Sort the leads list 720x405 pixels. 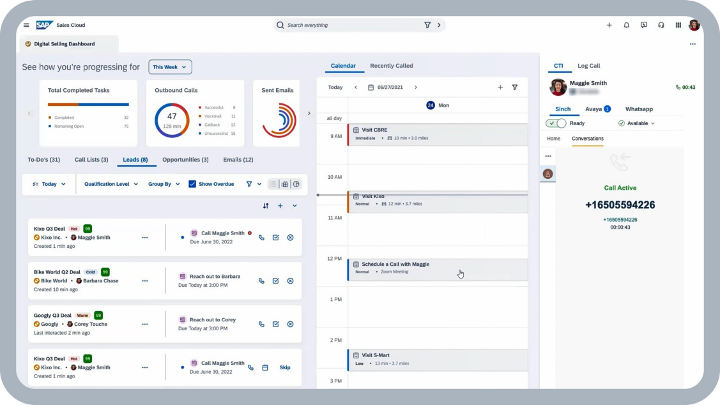pyautogui.click(x=266, y=206)
